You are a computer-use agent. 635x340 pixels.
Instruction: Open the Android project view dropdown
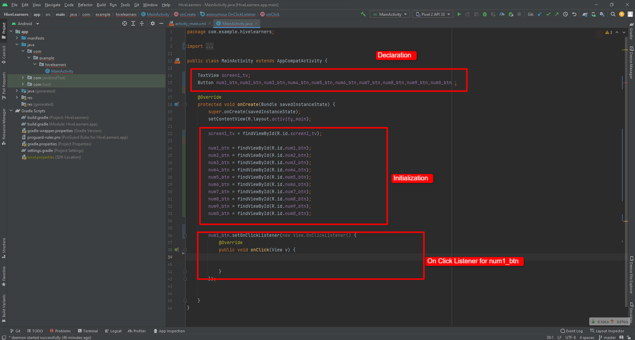pos(24,23)
